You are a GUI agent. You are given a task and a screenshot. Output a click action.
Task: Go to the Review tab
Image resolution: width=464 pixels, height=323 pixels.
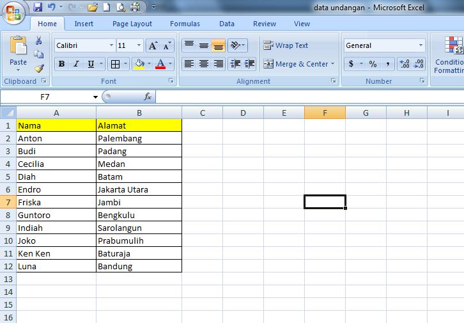click(x=265, y=24)
